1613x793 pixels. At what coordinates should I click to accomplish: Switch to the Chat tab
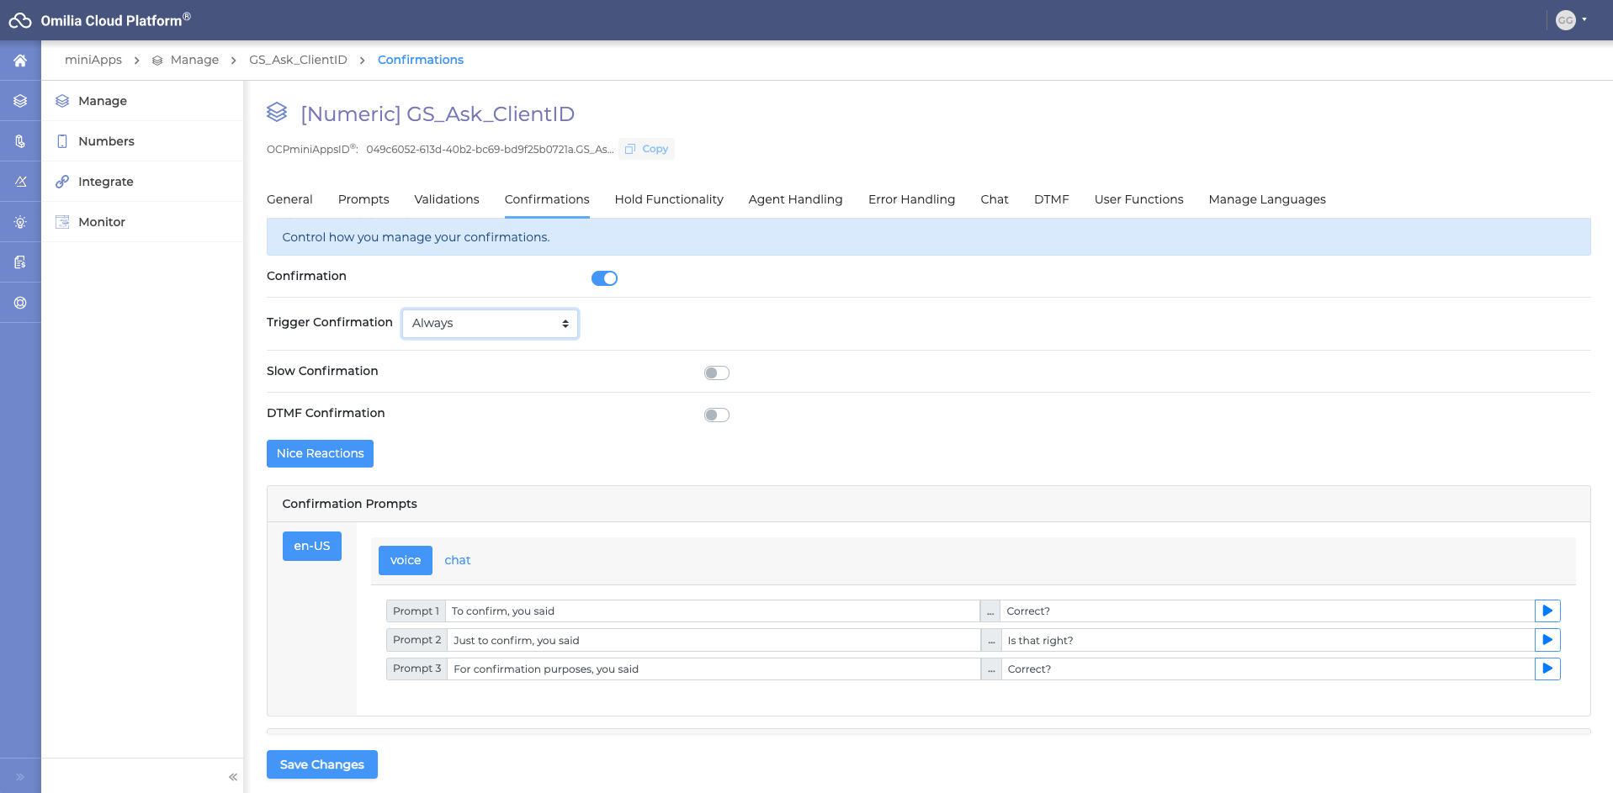995,199
